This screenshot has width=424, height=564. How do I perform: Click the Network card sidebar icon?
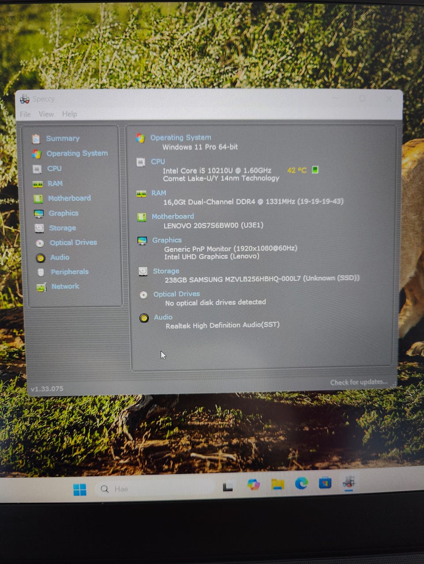point(41,288)
